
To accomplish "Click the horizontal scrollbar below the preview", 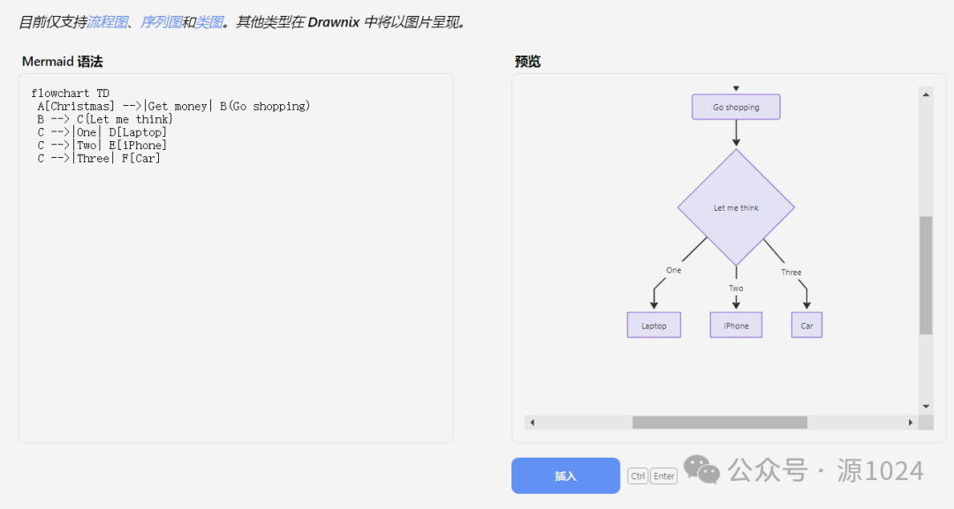I will pyautogui.click(x=720, y=423).
